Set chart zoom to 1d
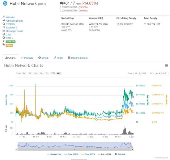 pyautogui.click(x=24, y=73)
